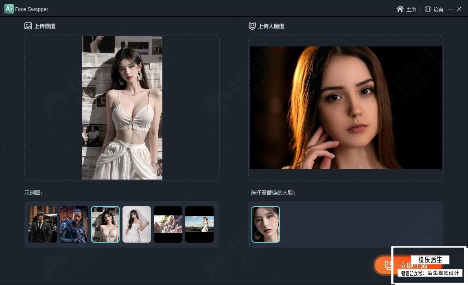Choose the detected face thumbnail to replace
Image resolution: width=468 pixels, height=285 pixels.
click(x=266, y=224)
